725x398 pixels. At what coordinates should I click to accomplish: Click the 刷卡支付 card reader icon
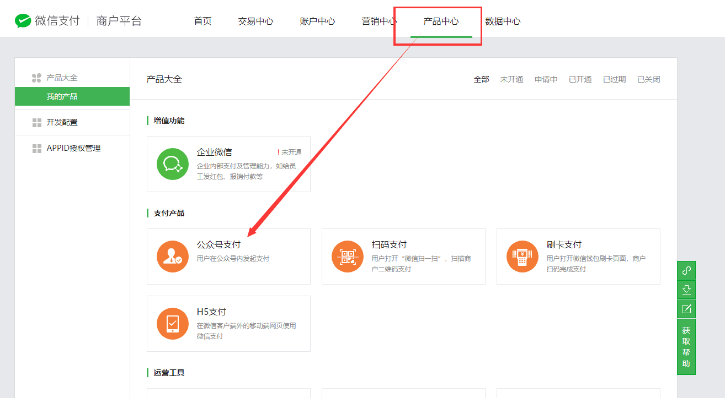(x=523, y=257)
